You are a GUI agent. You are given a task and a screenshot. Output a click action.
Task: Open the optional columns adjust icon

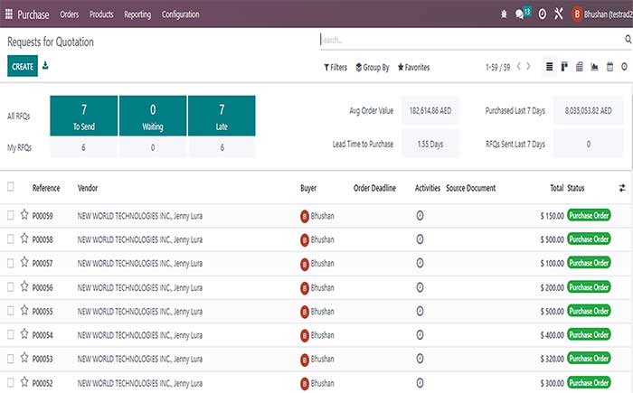point(622,188)
